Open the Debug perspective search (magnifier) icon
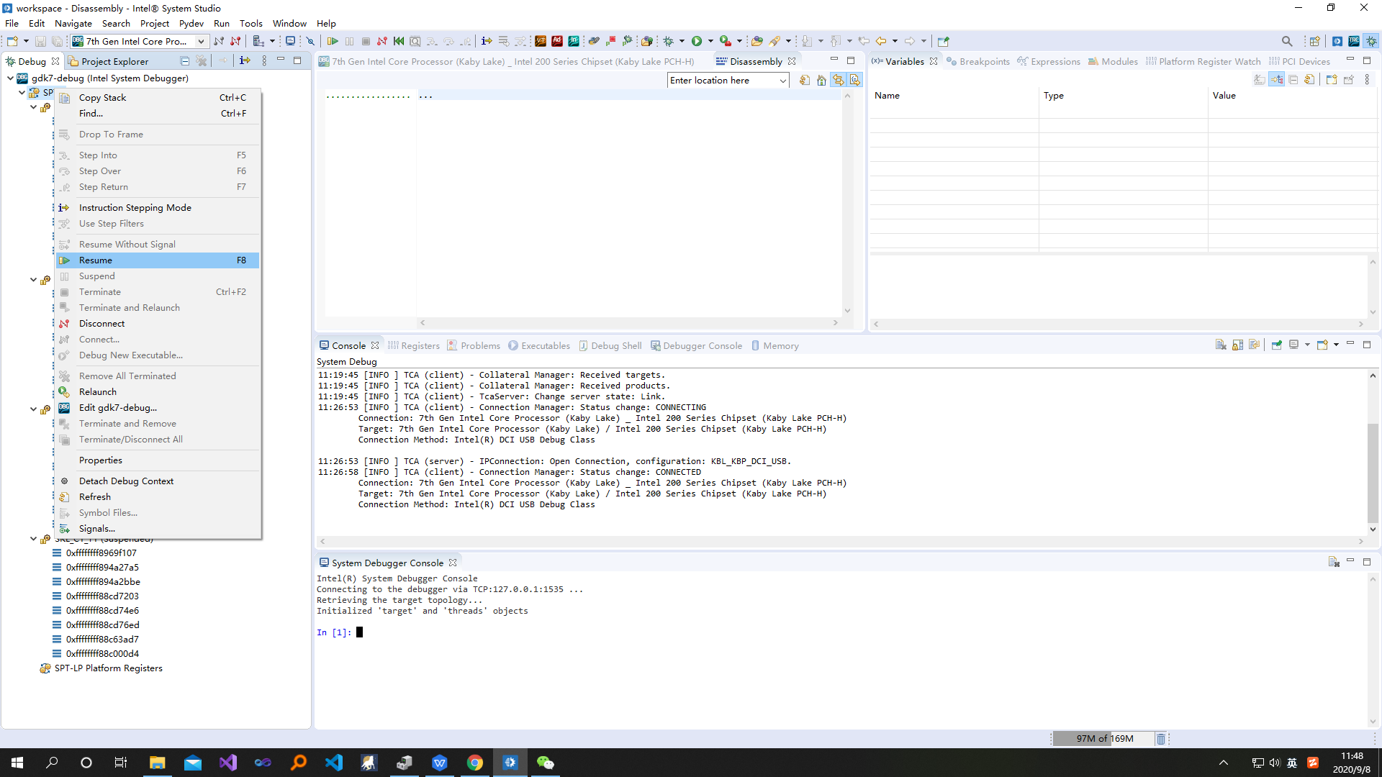Screen dimensions: 1382x777 pyautogui.click(x=1288, y=41)
